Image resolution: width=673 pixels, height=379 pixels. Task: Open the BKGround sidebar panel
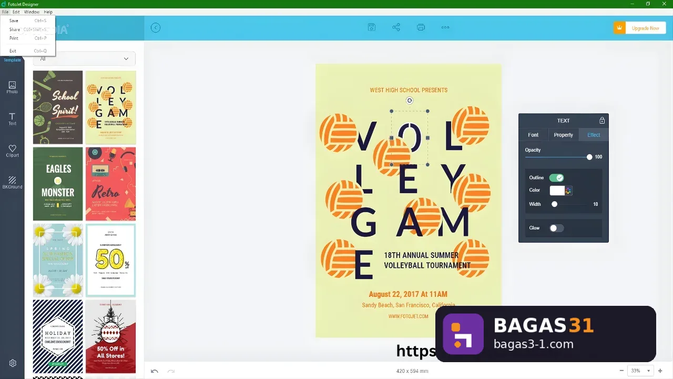tap(12, 183)
